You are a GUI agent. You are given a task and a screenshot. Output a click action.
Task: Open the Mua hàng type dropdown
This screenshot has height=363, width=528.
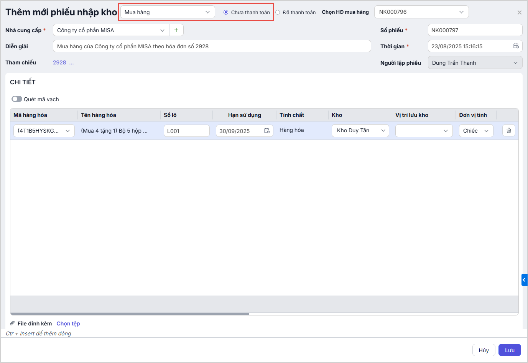tap(168, 12)
